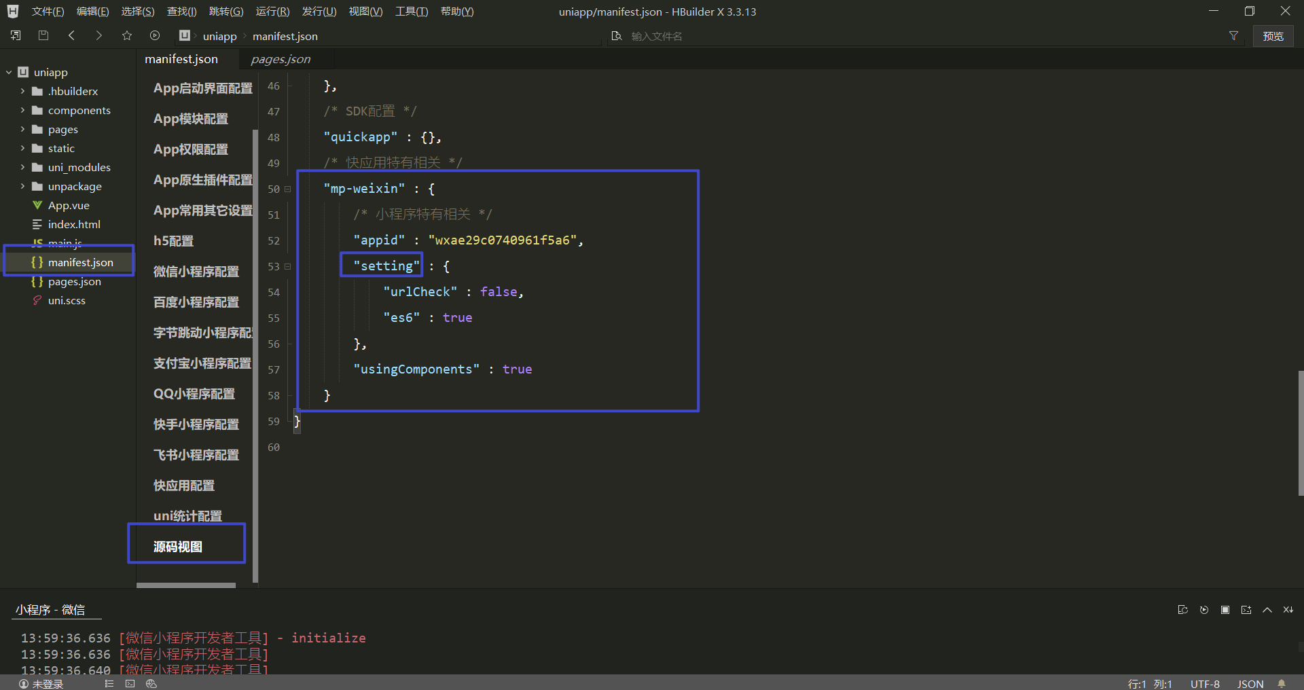Open 支付宝小程序配置 section

202,363
